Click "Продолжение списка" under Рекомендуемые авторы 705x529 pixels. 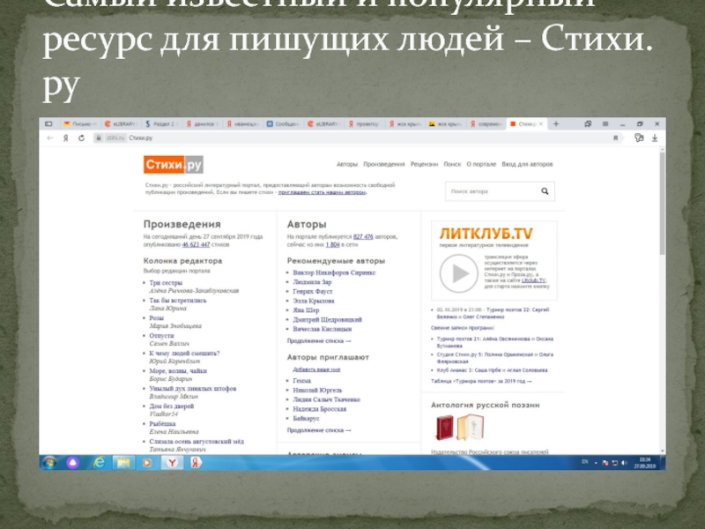click(319, 341)
